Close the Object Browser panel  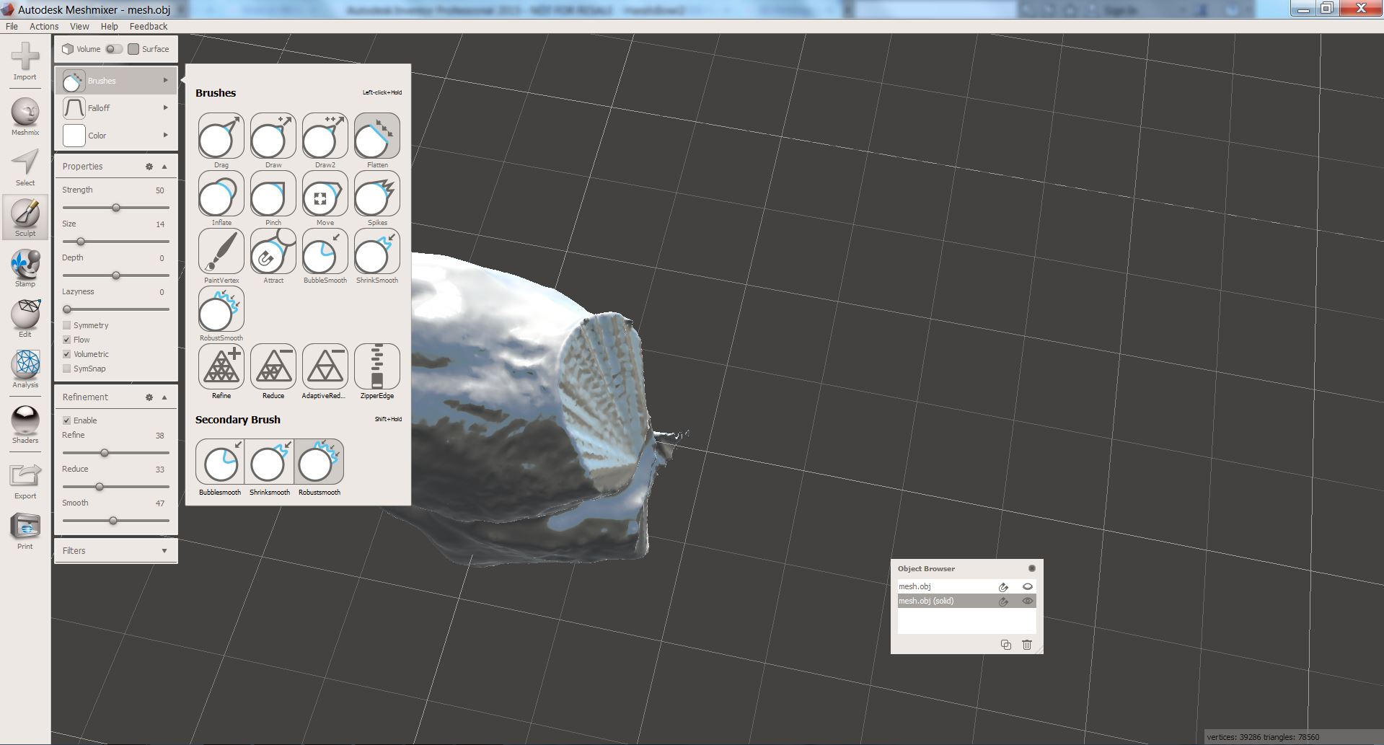1032,568
